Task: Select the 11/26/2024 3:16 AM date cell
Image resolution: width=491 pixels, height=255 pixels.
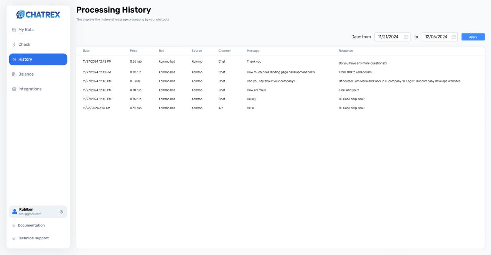Action: (x=96, y=108)
